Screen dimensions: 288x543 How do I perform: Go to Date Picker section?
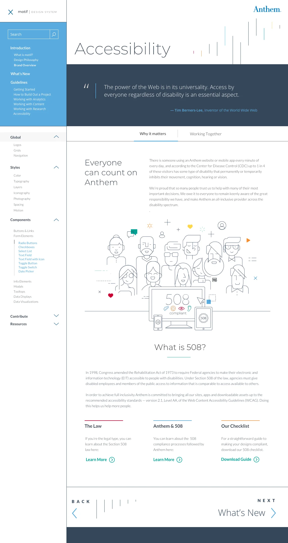pos(26,271)
